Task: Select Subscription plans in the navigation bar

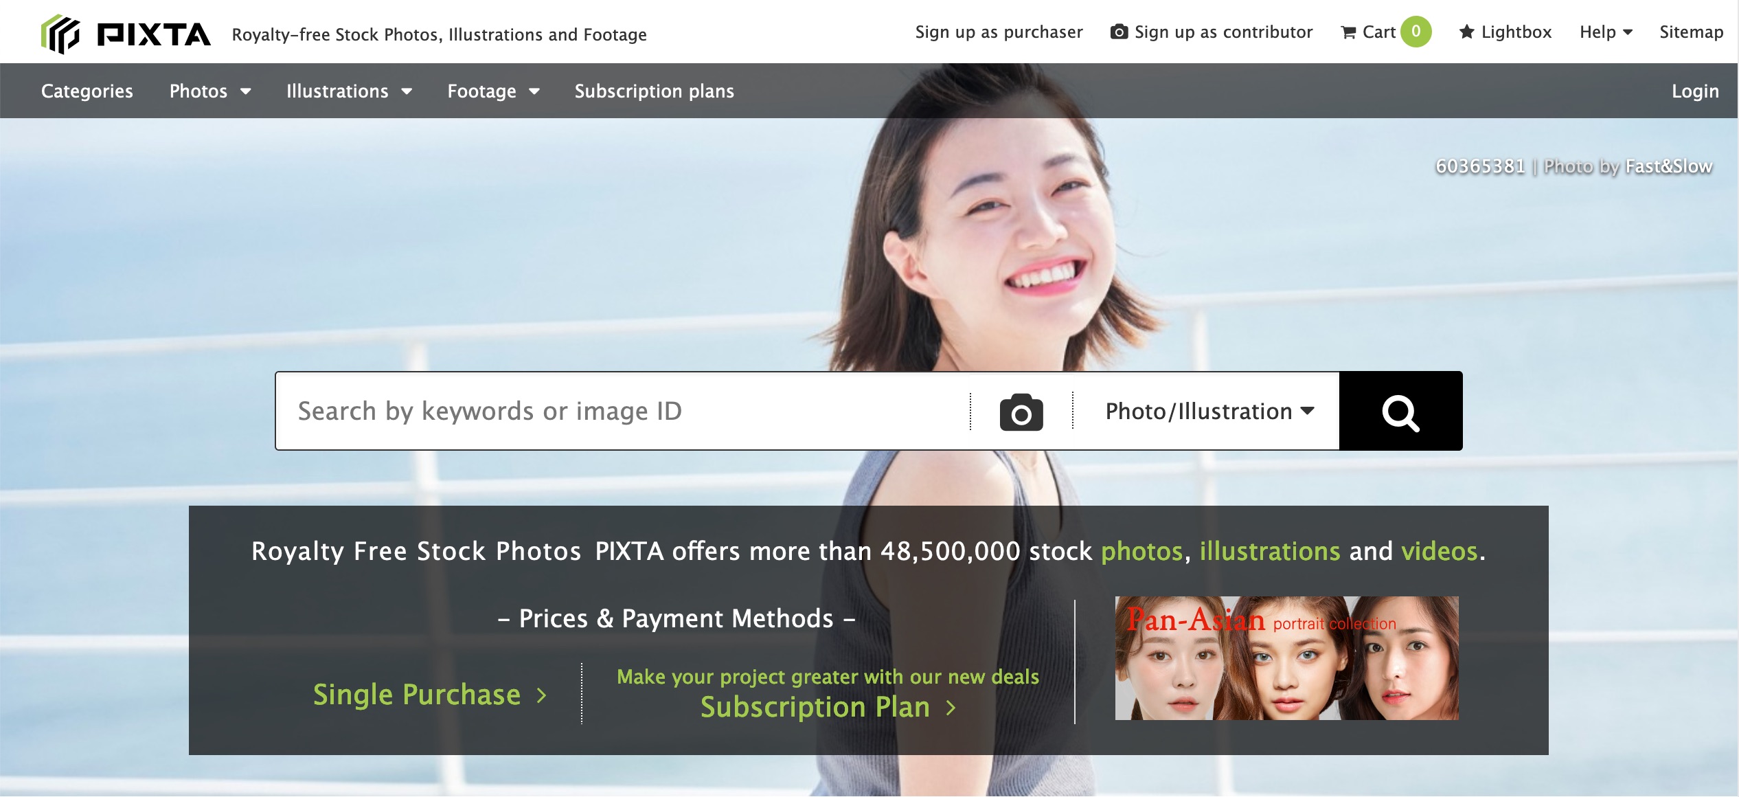Action: (653, 91)
